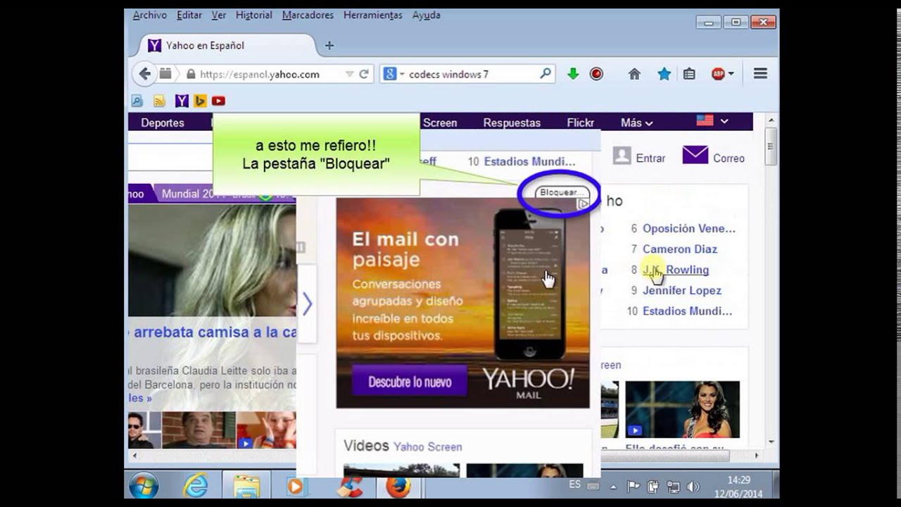
Task: Open Respuestas in Yahoo navigation bar
Action: (x=512, y=123)
